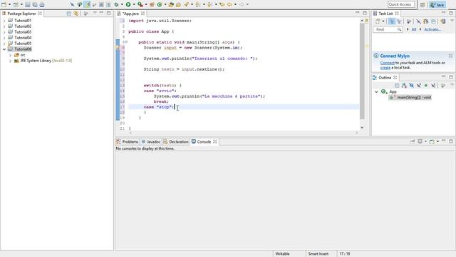Viewport: 456px width, 257px height.
Task: Click the Quick Access search field
Action: point(401,4)
